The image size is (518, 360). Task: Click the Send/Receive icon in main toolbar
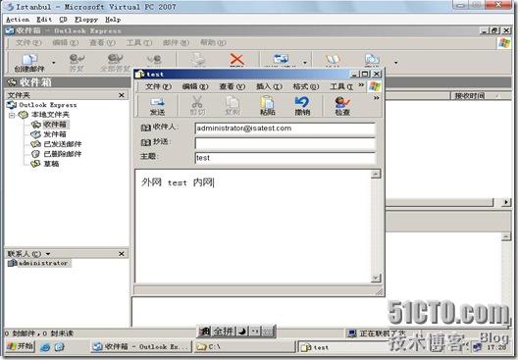[x=281, y=60]
